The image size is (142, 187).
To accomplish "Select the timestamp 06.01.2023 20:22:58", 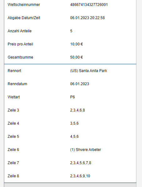I will click(87, 18).
